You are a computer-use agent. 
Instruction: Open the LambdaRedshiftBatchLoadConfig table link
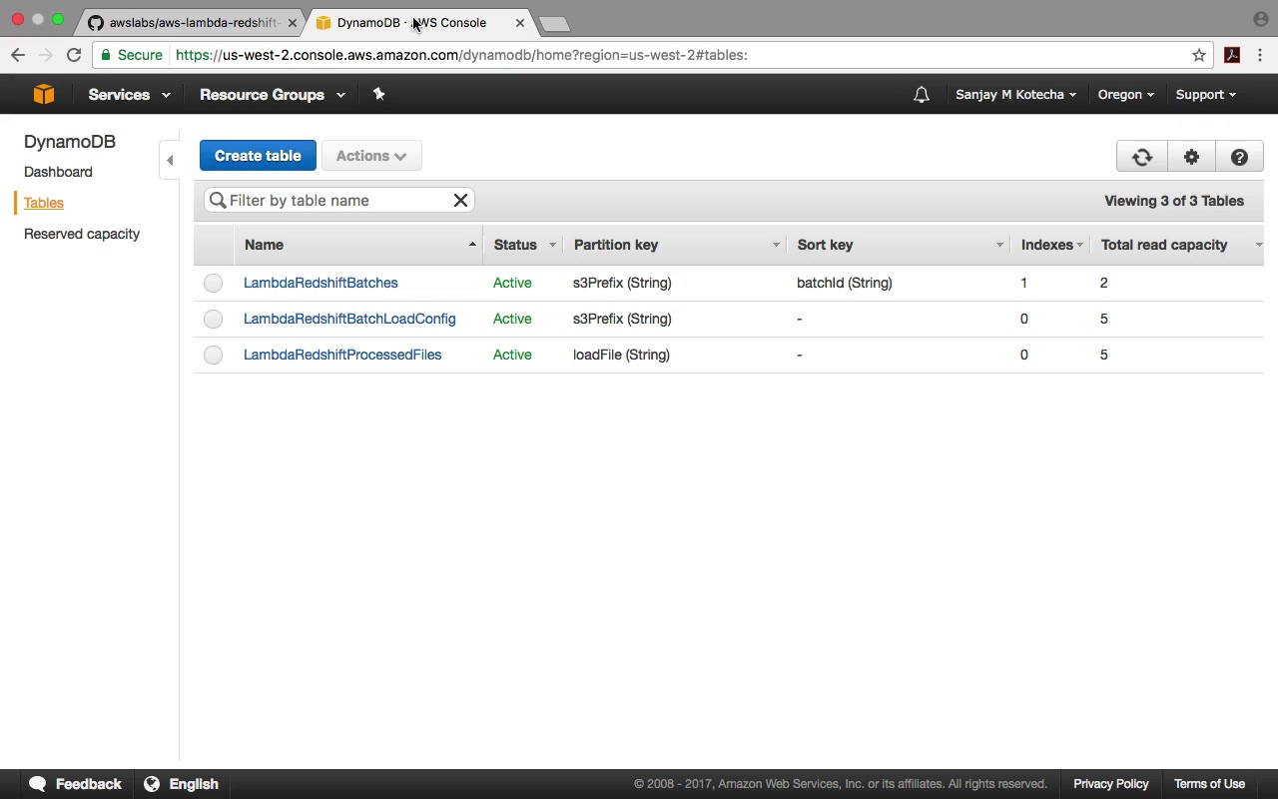[349, 319]
